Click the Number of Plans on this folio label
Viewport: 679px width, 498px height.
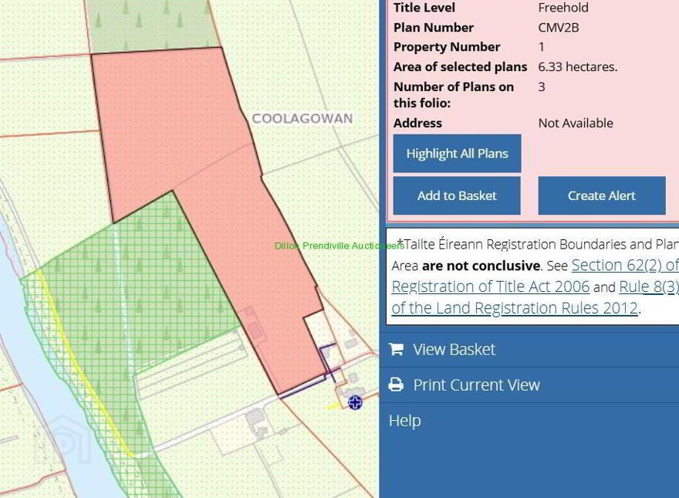pyautogui.click(x=454, y=94)
